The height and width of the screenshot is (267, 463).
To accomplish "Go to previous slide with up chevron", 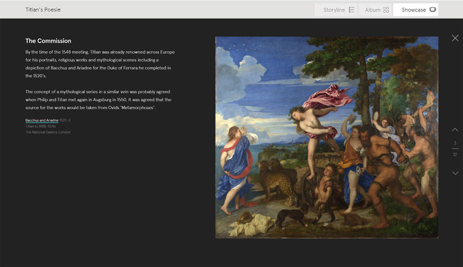I will [455, 130].
